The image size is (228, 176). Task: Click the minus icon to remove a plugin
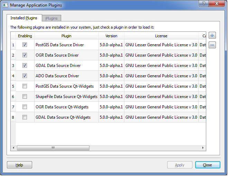tap(212, 45)
